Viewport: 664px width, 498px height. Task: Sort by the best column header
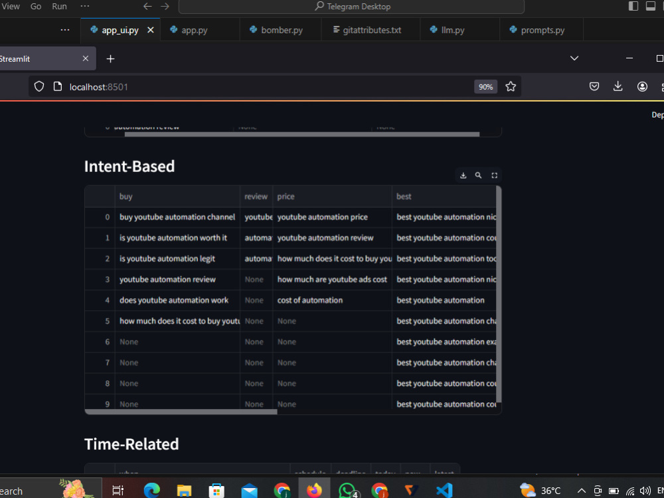point(444,197)
